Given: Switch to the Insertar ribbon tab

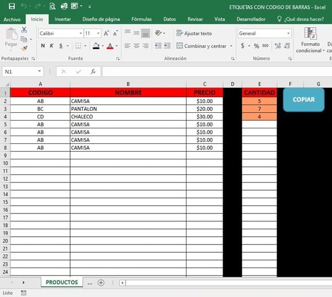Looking at the screenshot, I should pos(63,19).
